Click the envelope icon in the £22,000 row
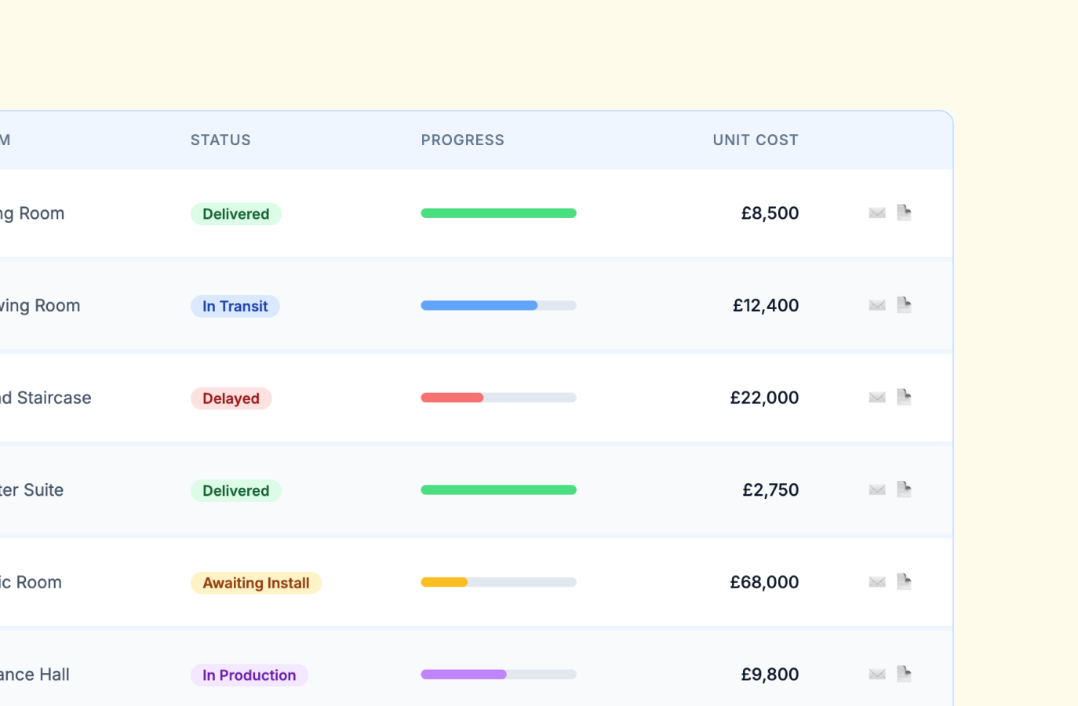The image size is (1078, 706). tap(877, 398)
